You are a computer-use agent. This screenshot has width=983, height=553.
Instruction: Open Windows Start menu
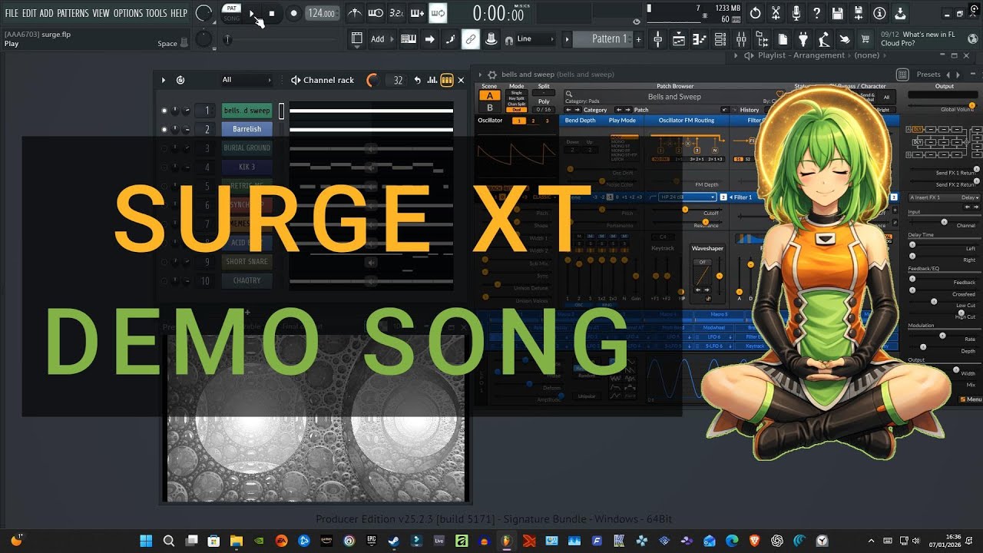[x=146, y=541]
